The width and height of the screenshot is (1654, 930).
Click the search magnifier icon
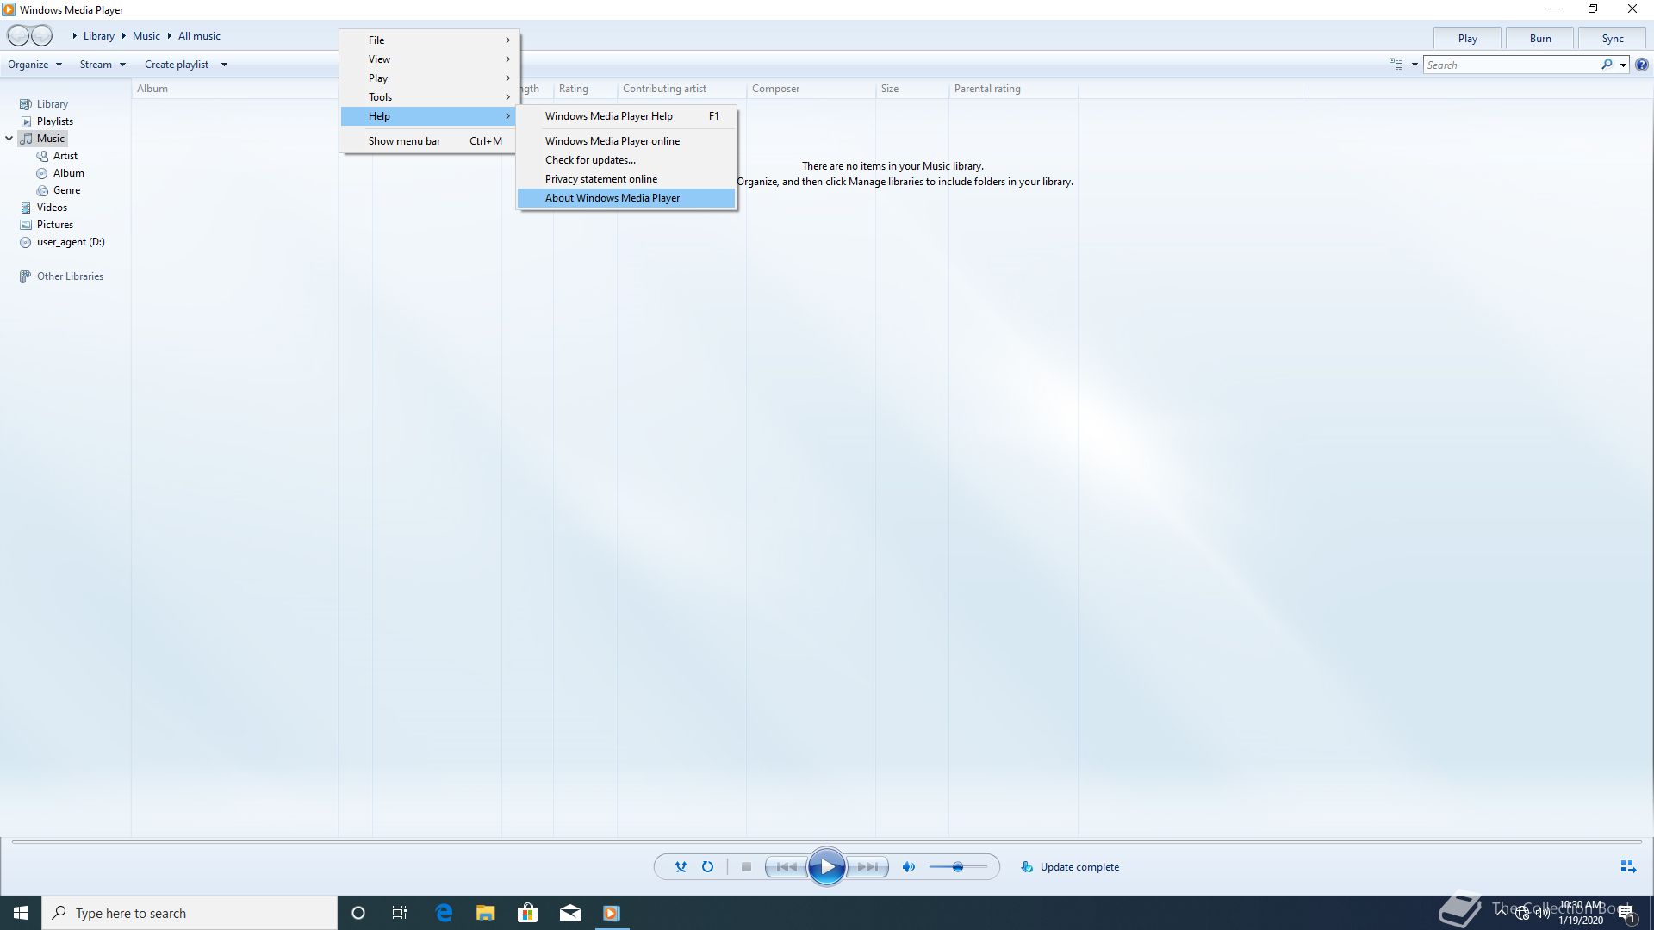1607,65
